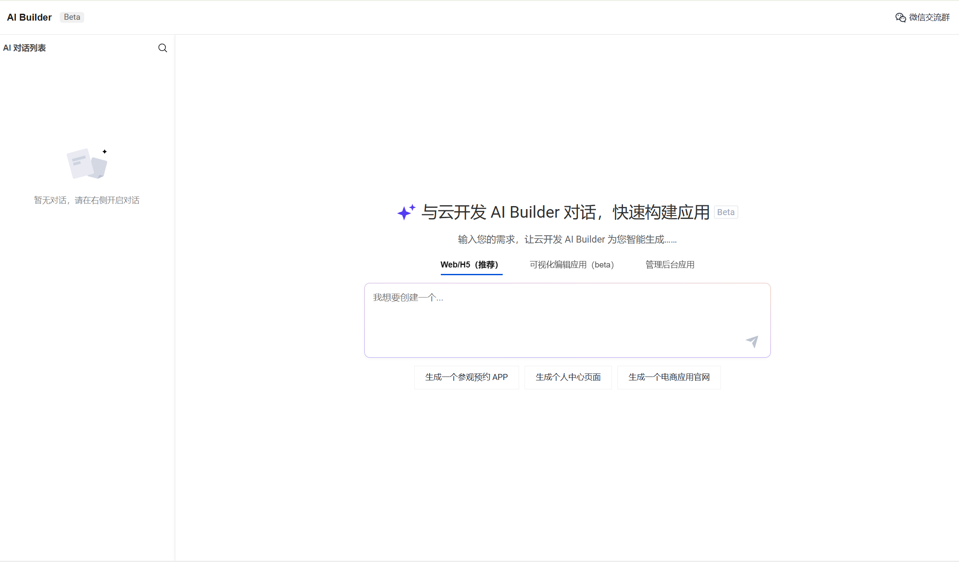Click the empty conversation illustration
Screen dimensions: 959x562
(x=87, y=164)
